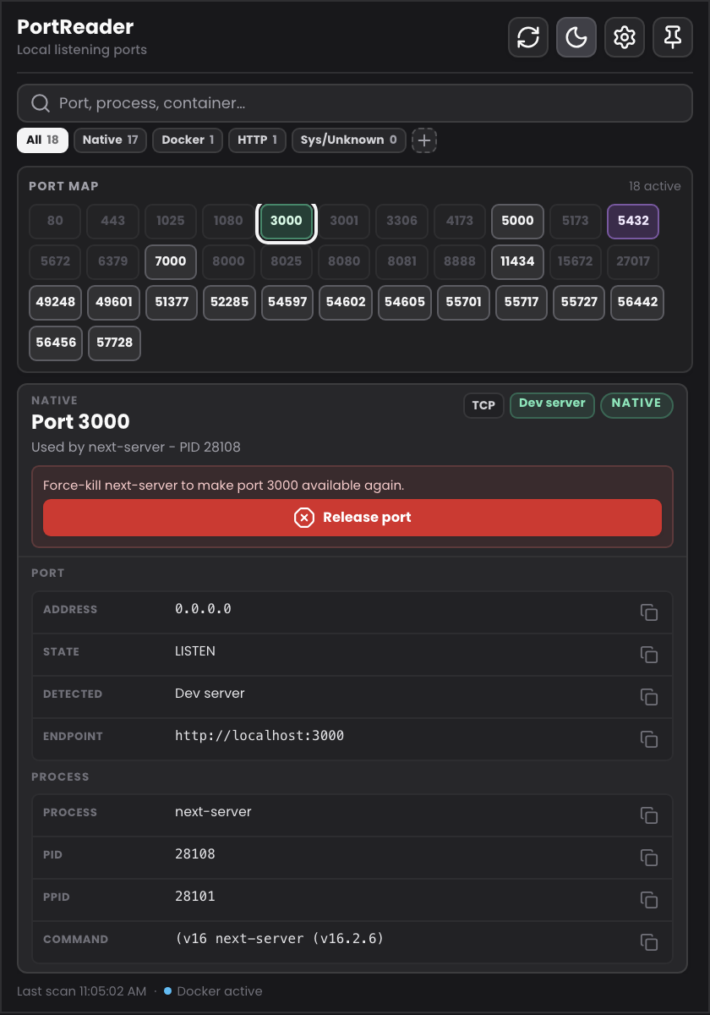Viewport: 710px width, 1015px height.
Task: Select port 49248 in the port map
Action: [55, 302]
